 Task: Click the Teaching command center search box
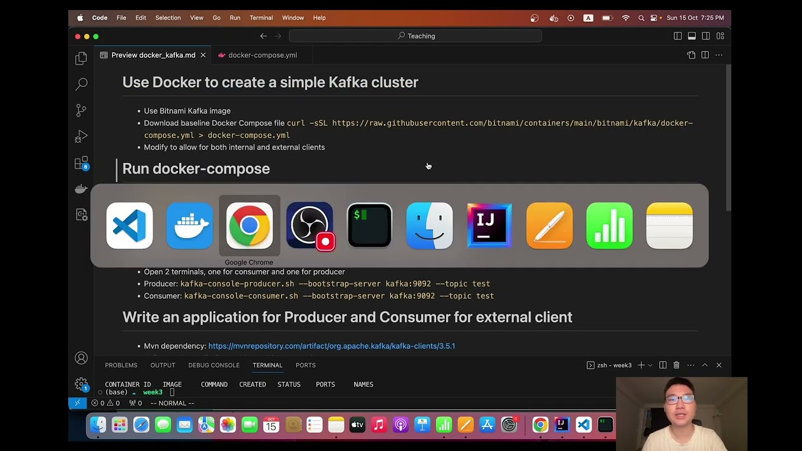[x=415, y=36]
